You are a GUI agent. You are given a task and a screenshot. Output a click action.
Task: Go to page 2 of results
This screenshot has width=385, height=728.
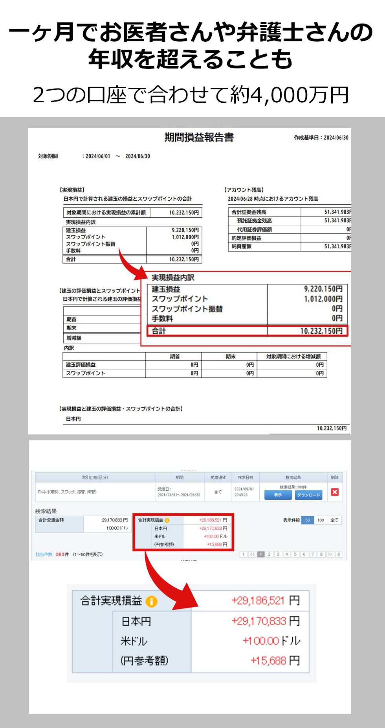coord(269,554)
